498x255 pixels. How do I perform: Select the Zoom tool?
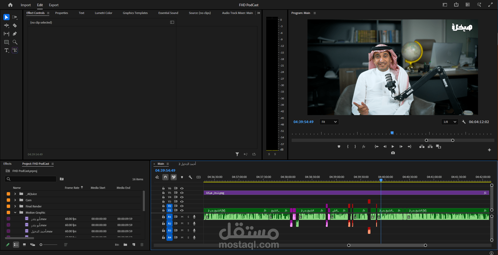click(x=15, y=42)
